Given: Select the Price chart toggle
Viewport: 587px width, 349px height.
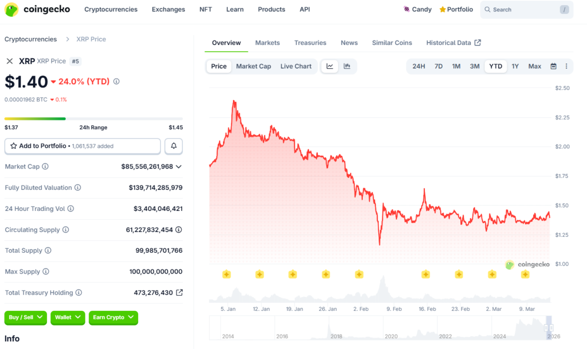Looking at the screenshot, I should [218, 66].
